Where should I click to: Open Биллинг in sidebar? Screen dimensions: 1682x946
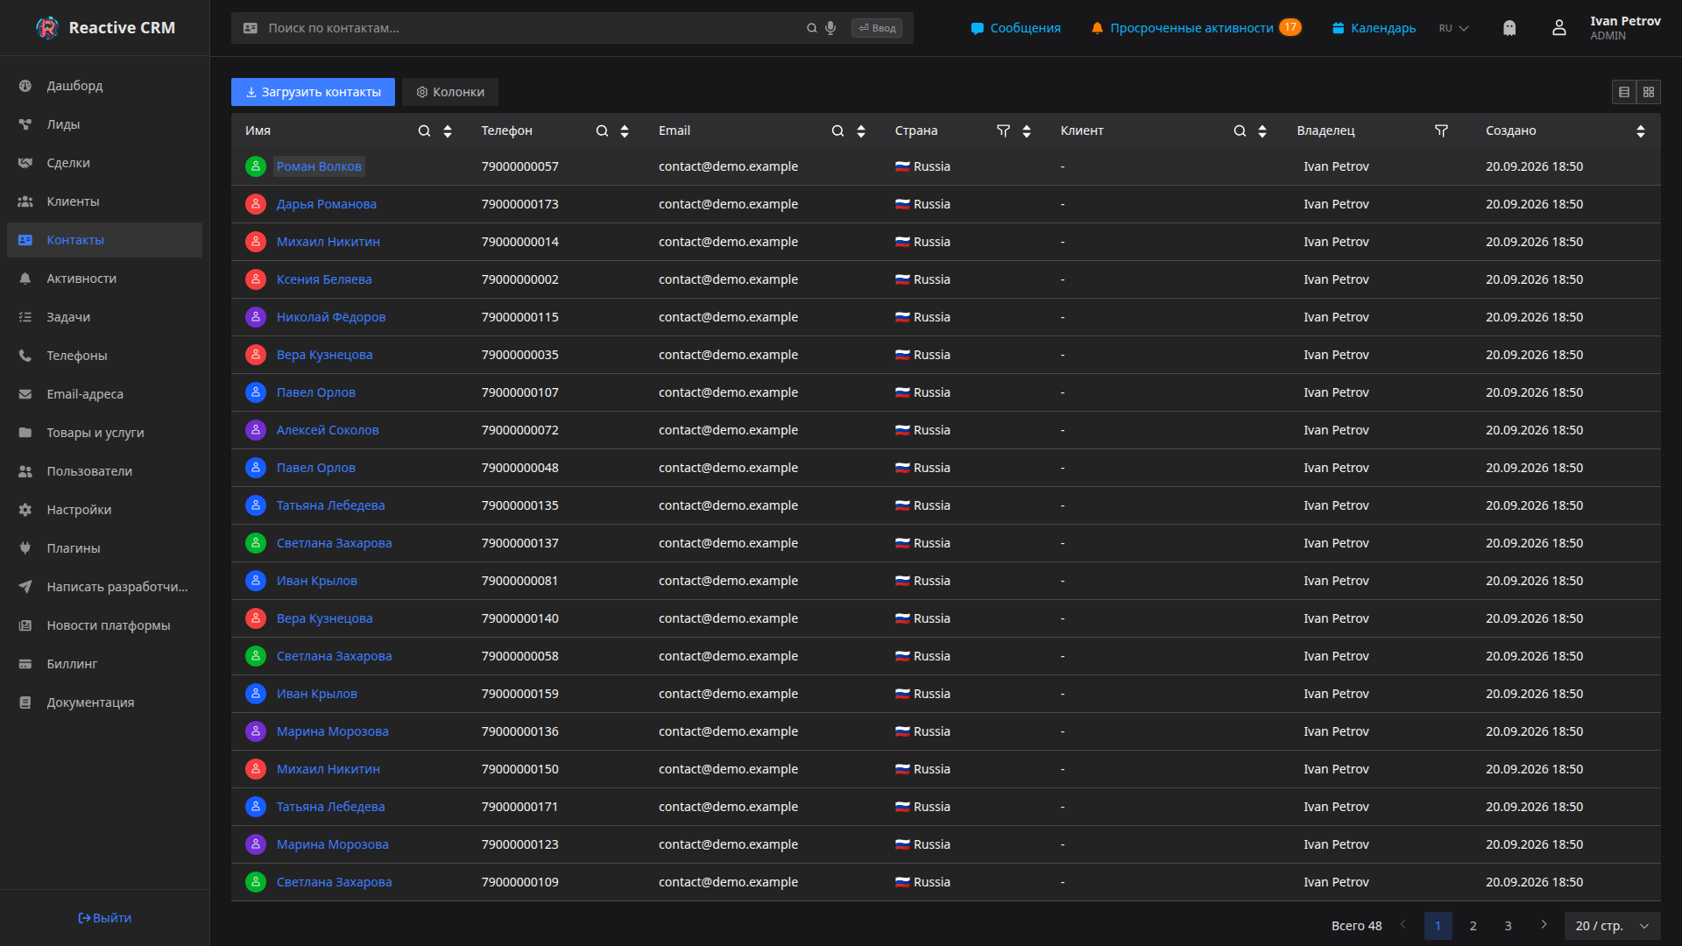(x=104, y=664)
